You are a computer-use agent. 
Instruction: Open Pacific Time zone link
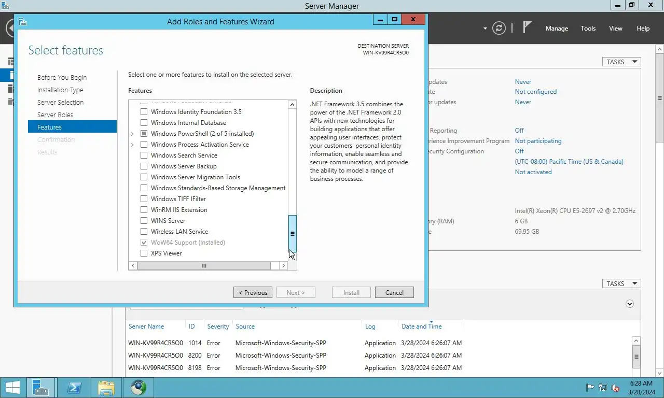569,162
